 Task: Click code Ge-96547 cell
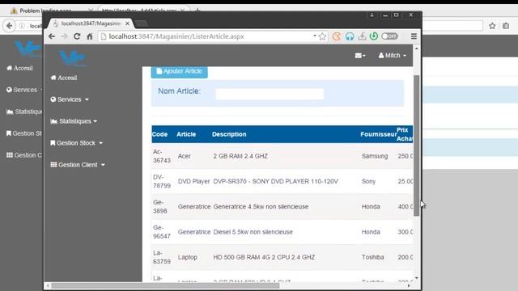pos(162,232)
